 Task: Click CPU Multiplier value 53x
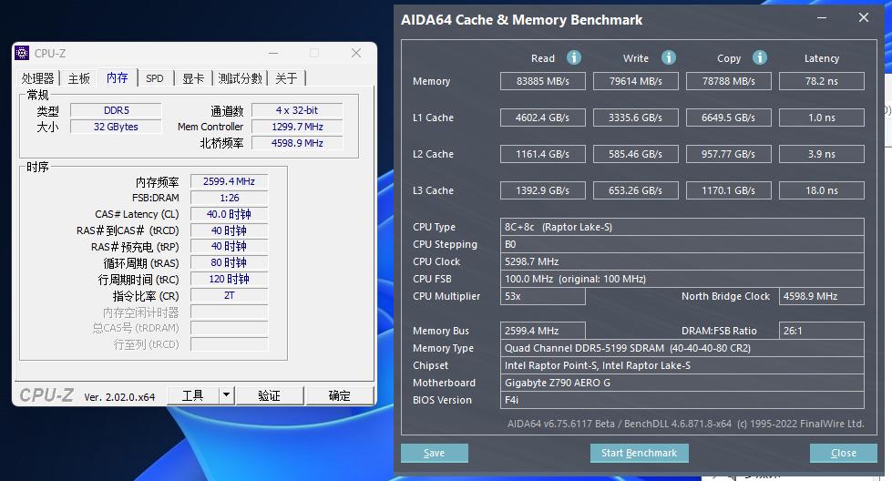tap(543, 296)
